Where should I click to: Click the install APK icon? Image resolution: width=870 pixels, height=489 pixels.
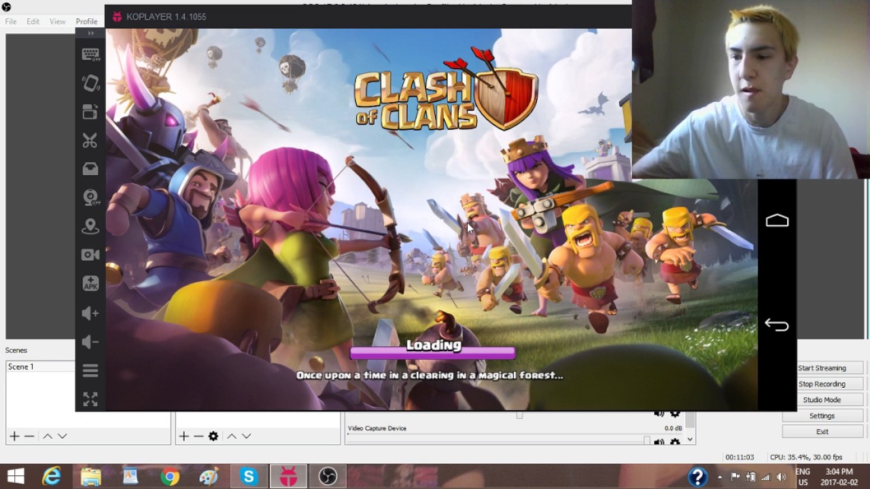click(x=90, y=283)
